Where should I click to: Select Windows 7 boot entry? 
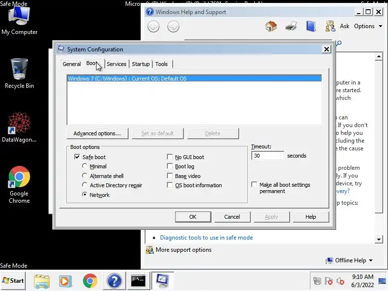coord(194,79)
